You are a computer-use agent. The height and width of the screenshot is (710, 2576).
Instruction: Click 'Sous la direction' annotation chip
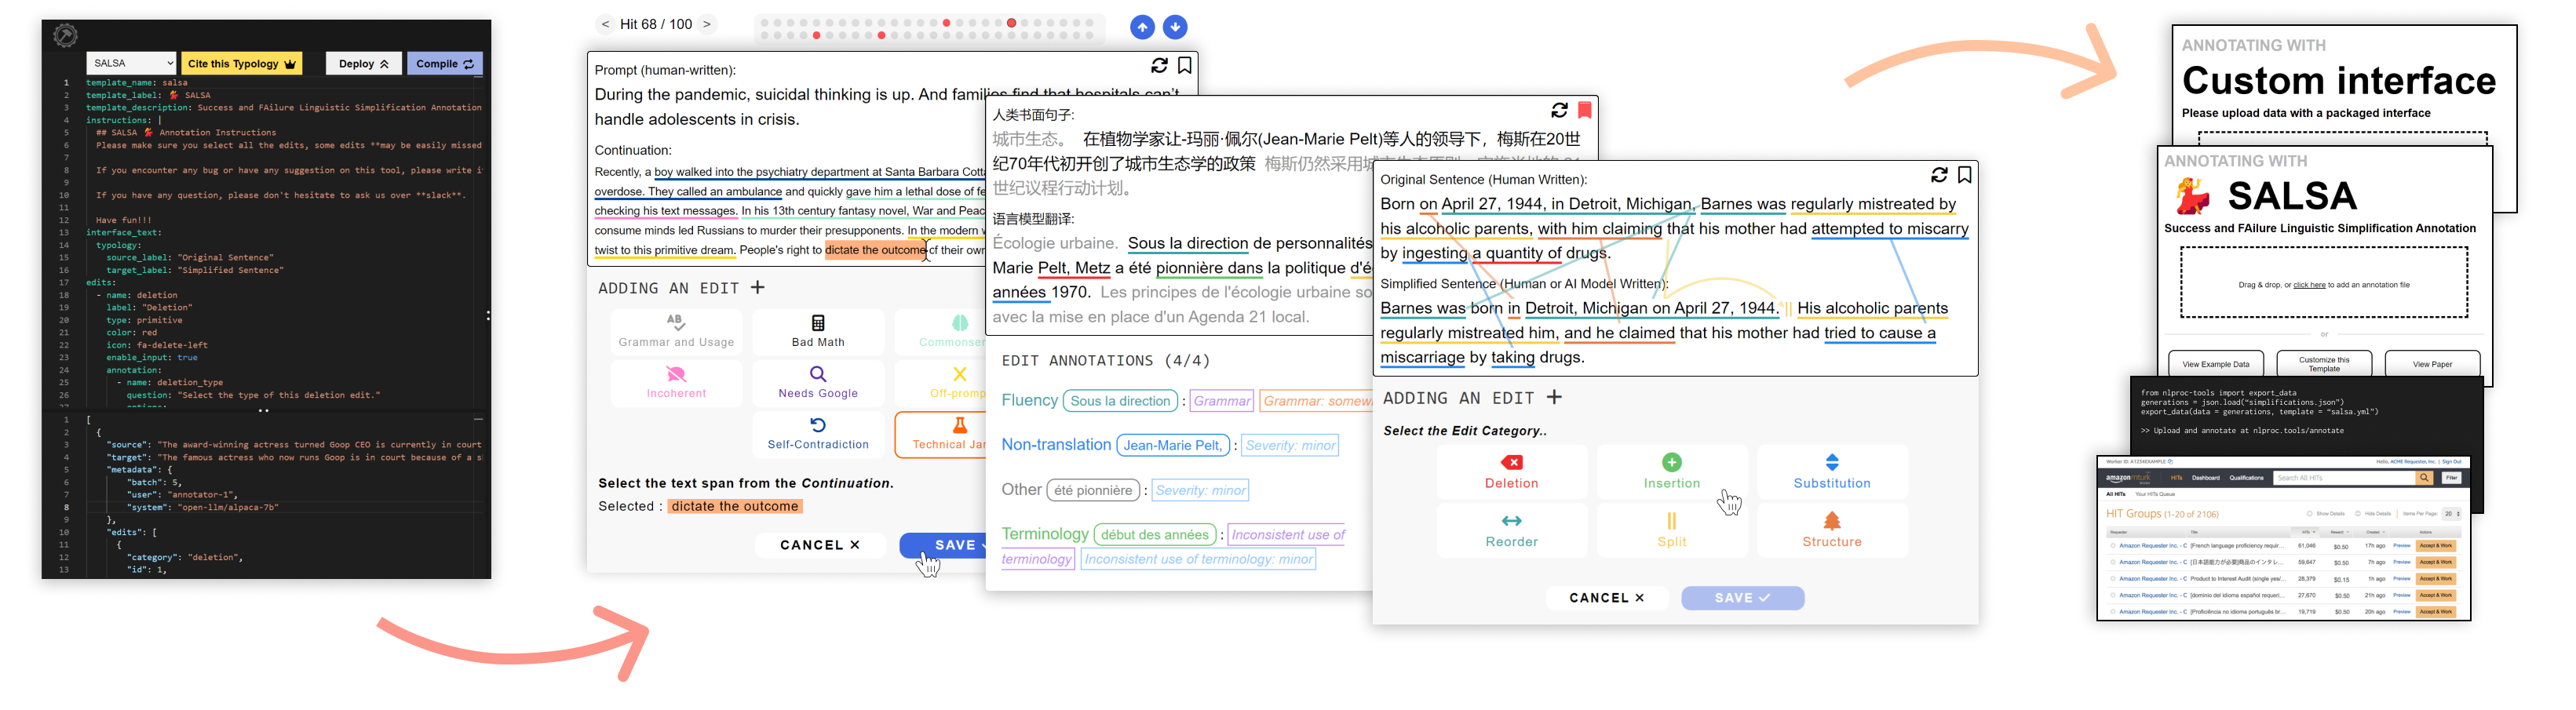(x=1120, y=401)
